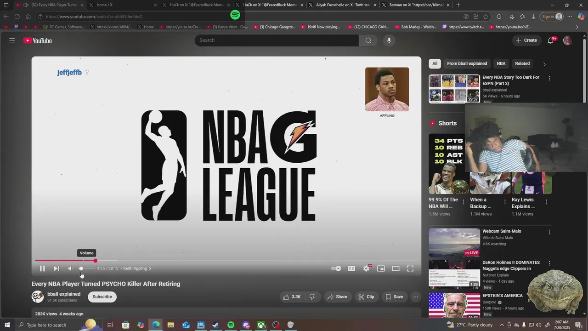Open Xbox app from the taskbar
This screenshot has height=331, width=588.
pos(261,325)
